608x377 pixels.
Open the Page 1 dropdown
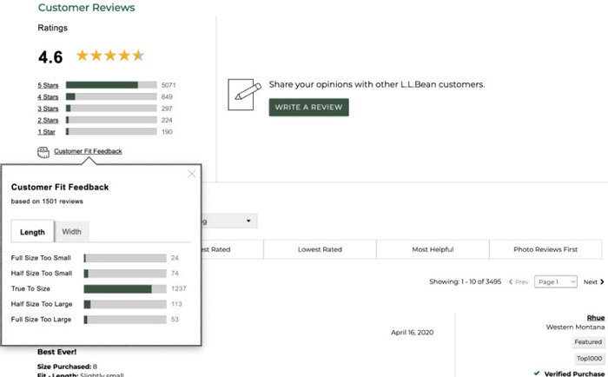click(x=556, y=282)
